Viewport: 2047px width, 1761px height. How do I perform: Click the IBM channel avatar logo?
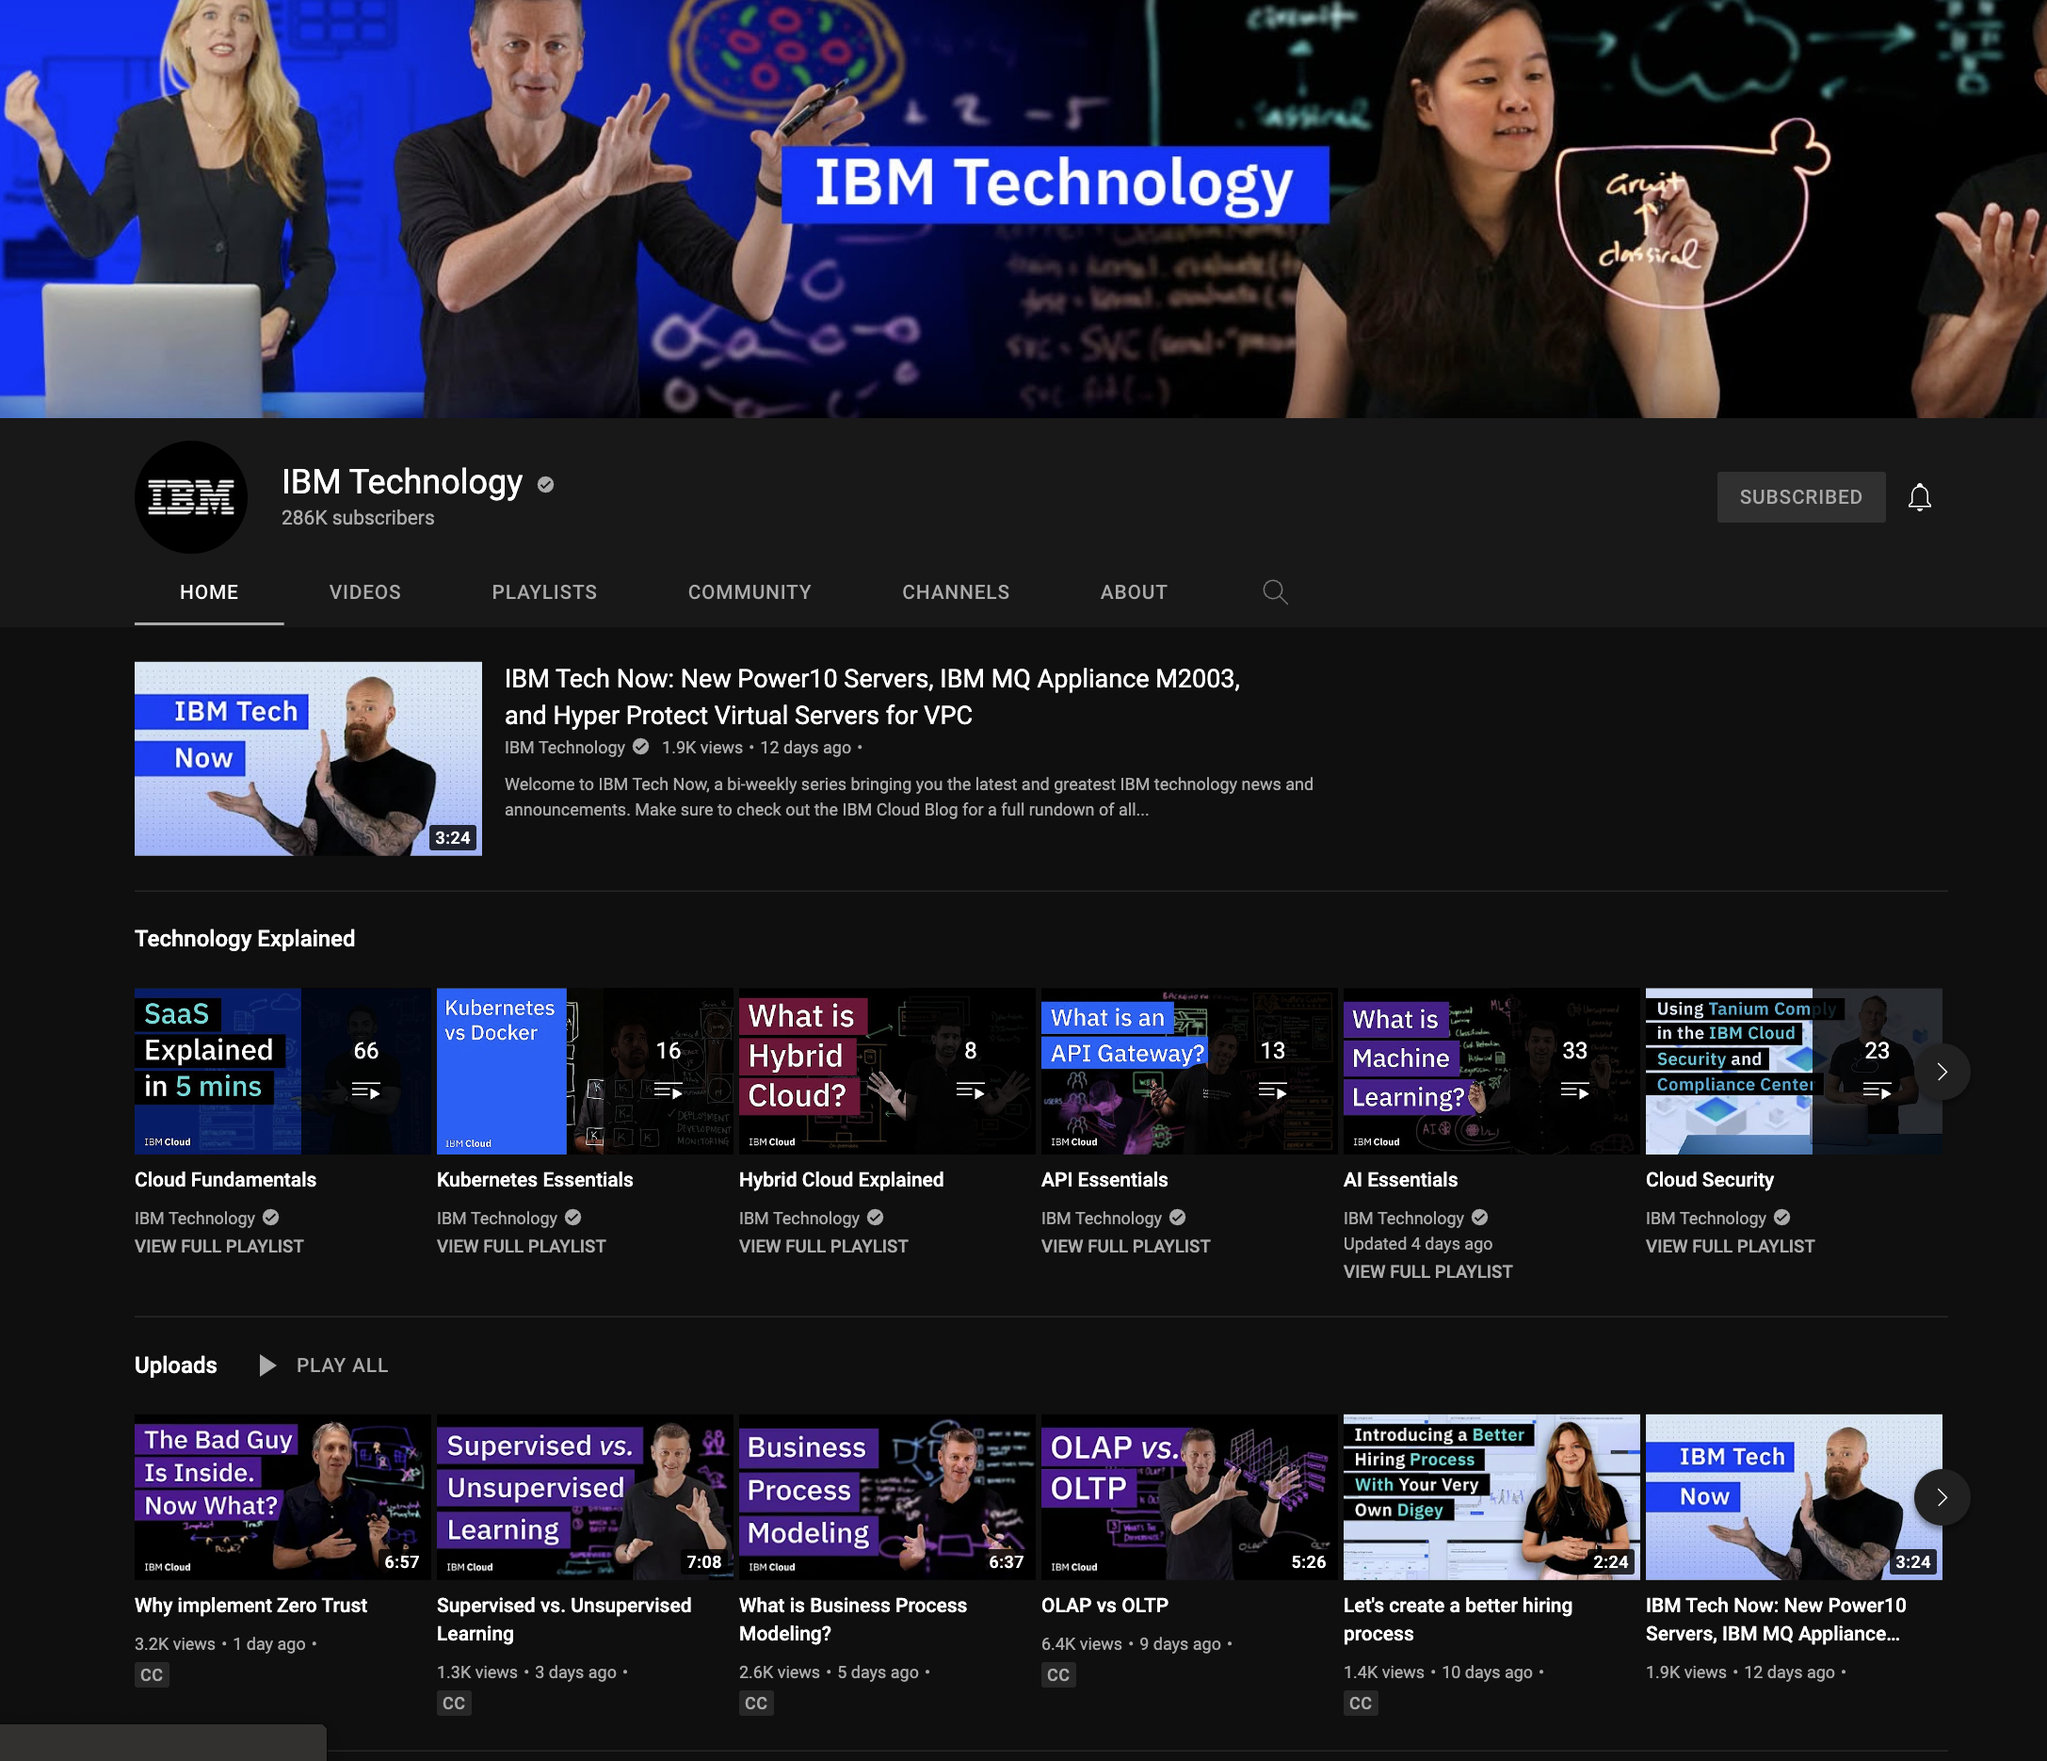pos(191,497)
